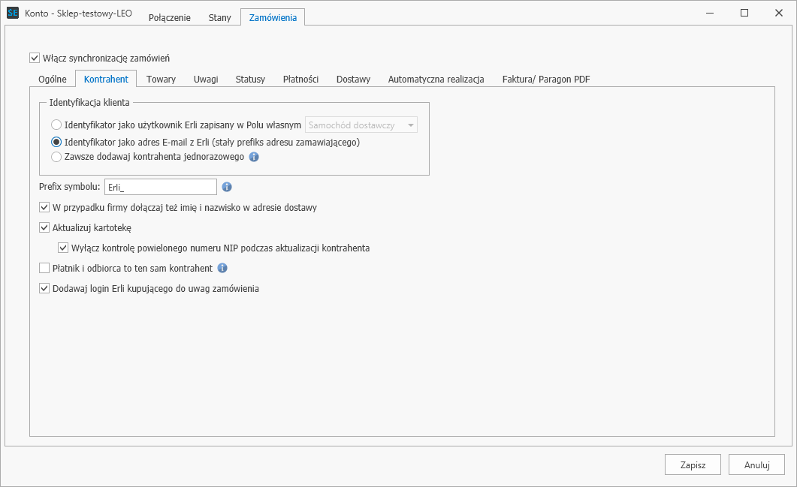The image size is (797, 487).
Task: Maximize the Konto window
Action: (x=744, y=13)
